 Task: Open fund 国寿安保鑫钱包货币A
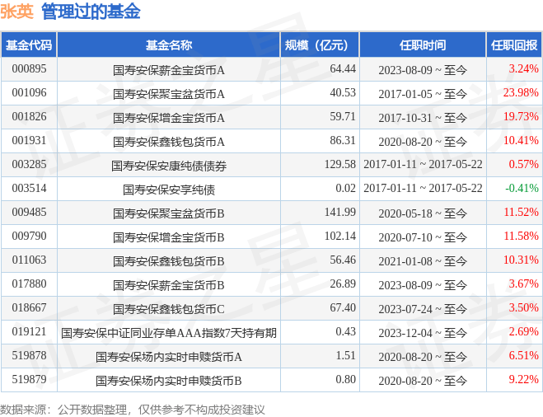coord(168,142)
